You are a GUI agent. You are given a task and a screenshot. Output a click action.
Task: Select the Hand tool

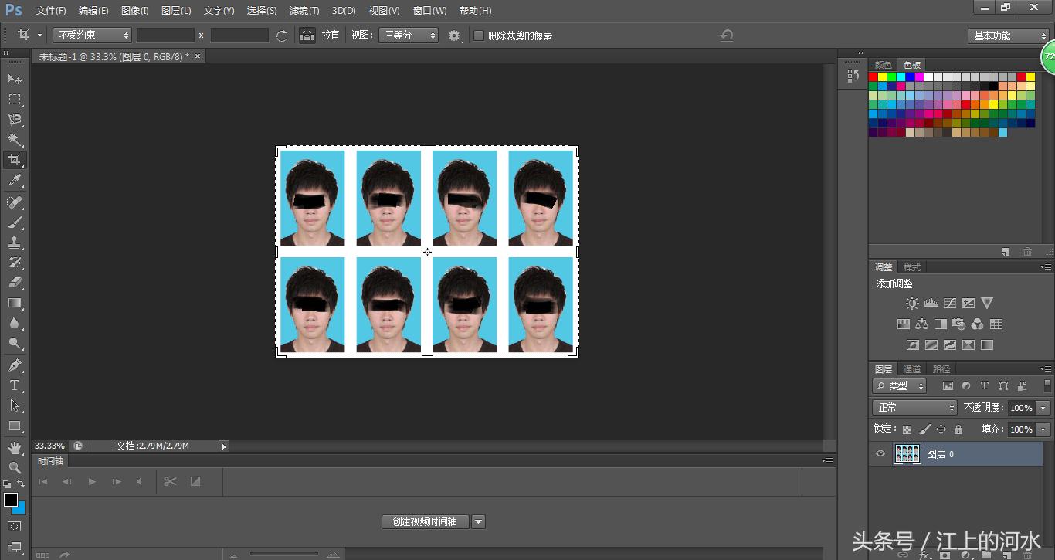15,447
